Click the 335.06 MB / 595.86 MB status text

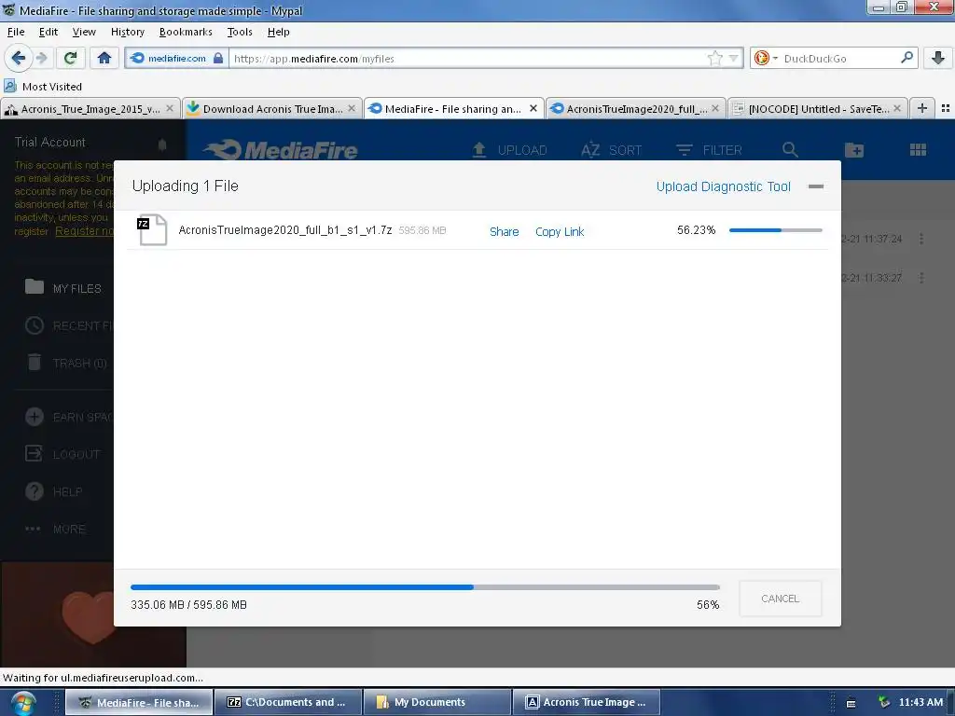tap(188, 604)
